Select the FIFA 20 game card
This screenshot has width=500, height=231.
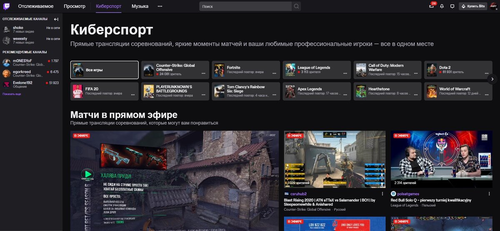104,91
